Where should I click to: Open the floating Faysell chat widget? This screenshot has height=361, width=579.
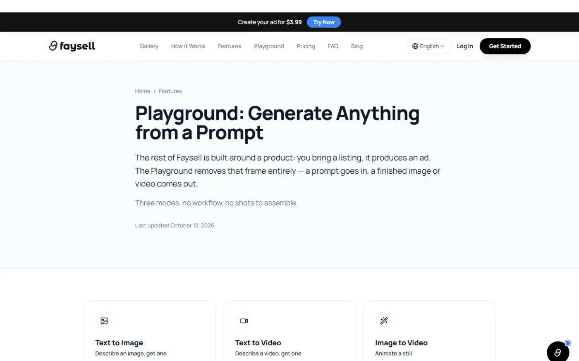(x=558, y=352)
